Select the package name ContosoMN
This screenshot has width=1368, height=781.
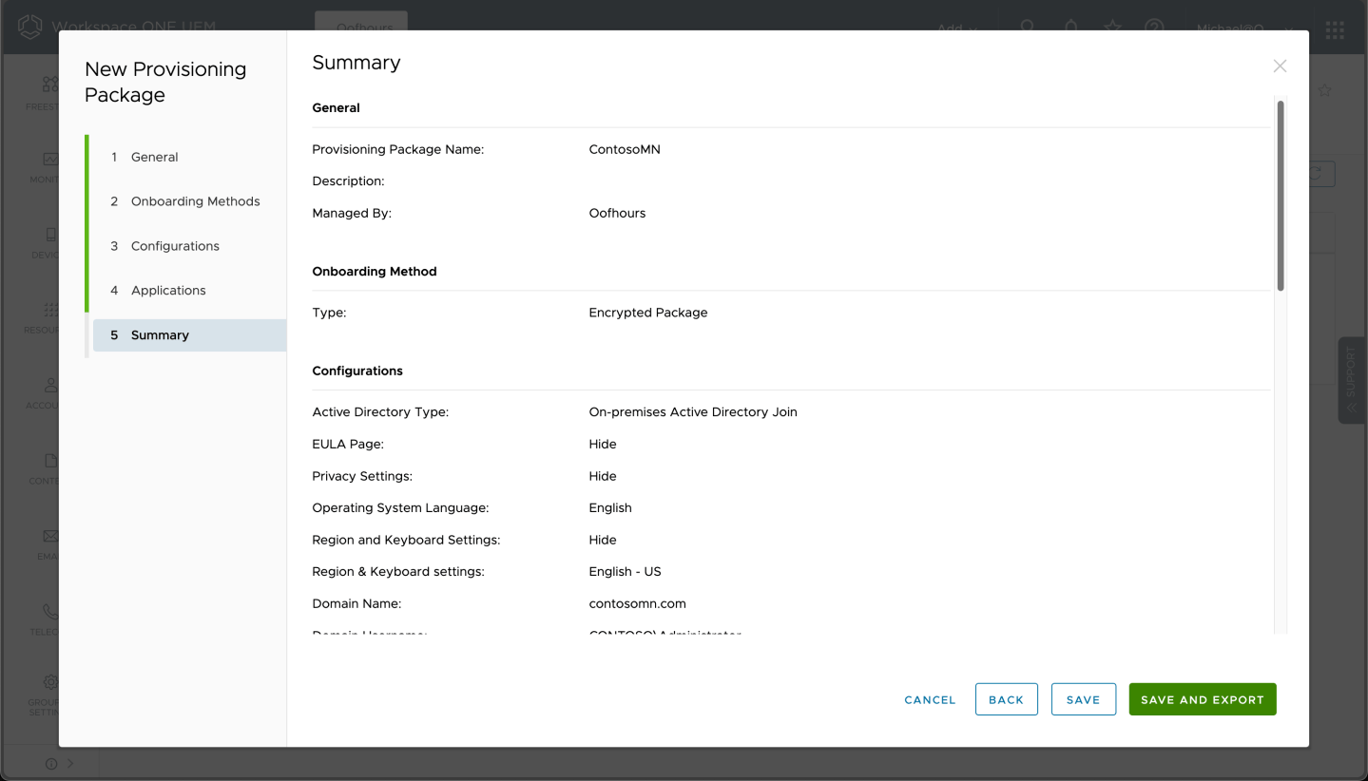[625, 149]
